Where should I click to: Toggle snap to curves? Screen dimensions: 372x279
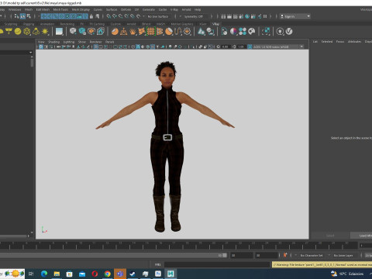pos(115,16)
